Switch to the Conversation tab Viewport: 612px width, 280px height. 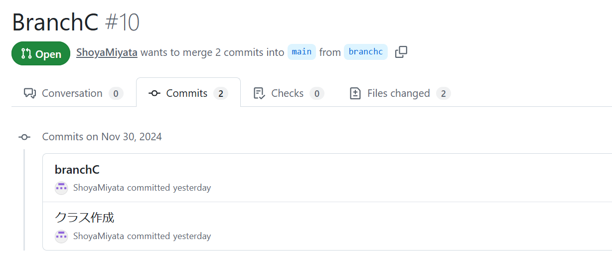[72, 93]
